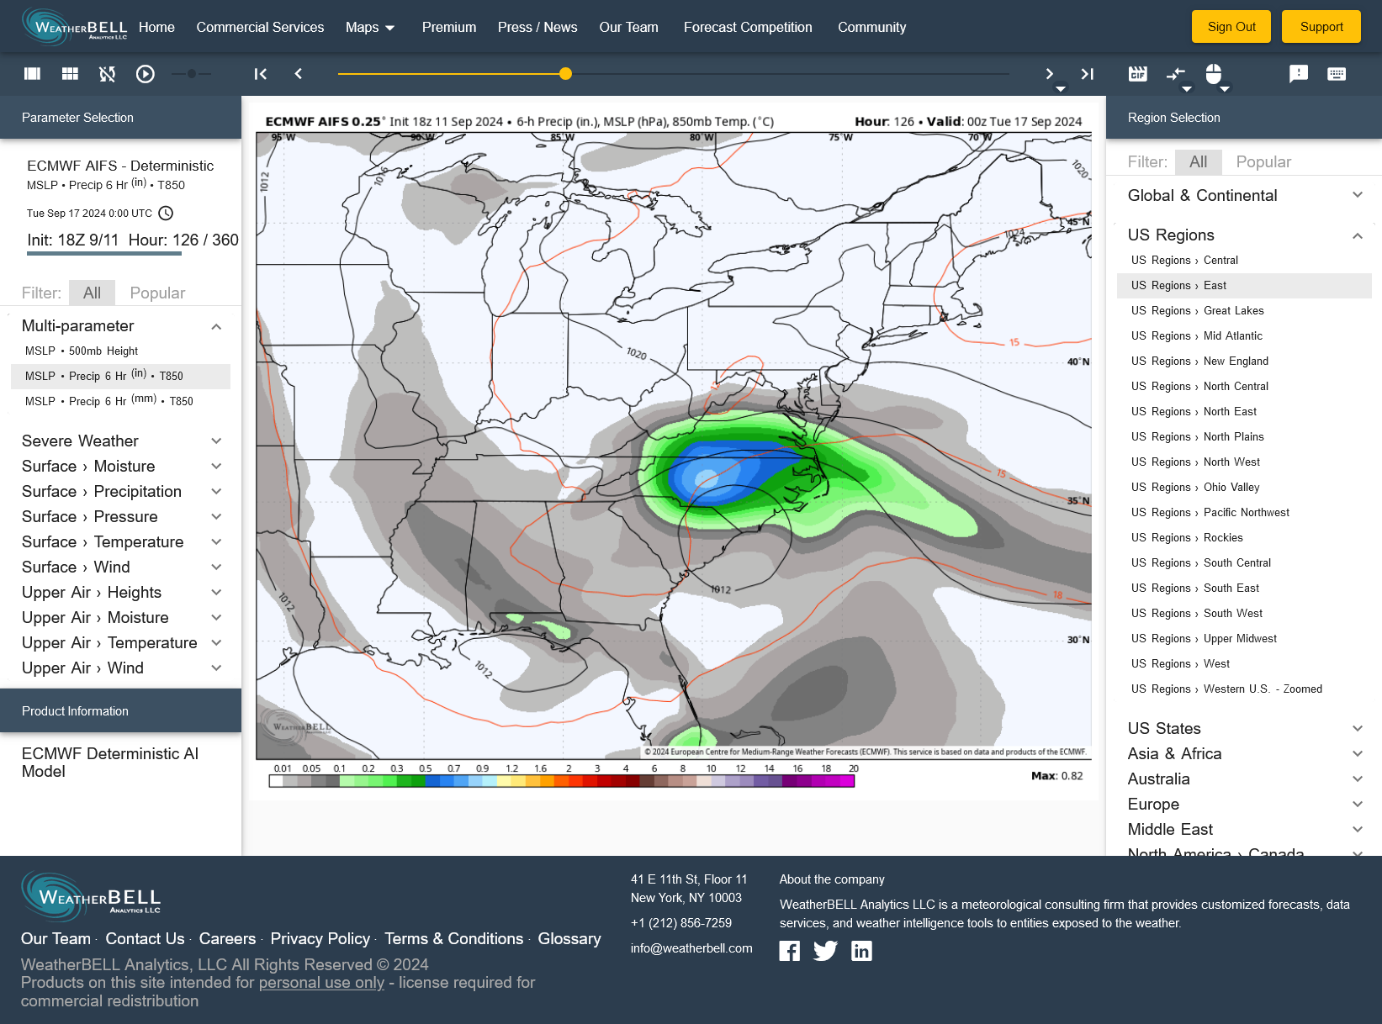The width and height of the screenshot is (1382, 1024).
Task: Expand Surface Precipitation parameters
Action: (x=120, y=492)
